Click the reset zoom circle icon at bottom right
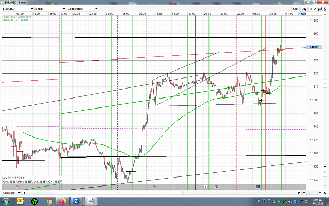 325,193
